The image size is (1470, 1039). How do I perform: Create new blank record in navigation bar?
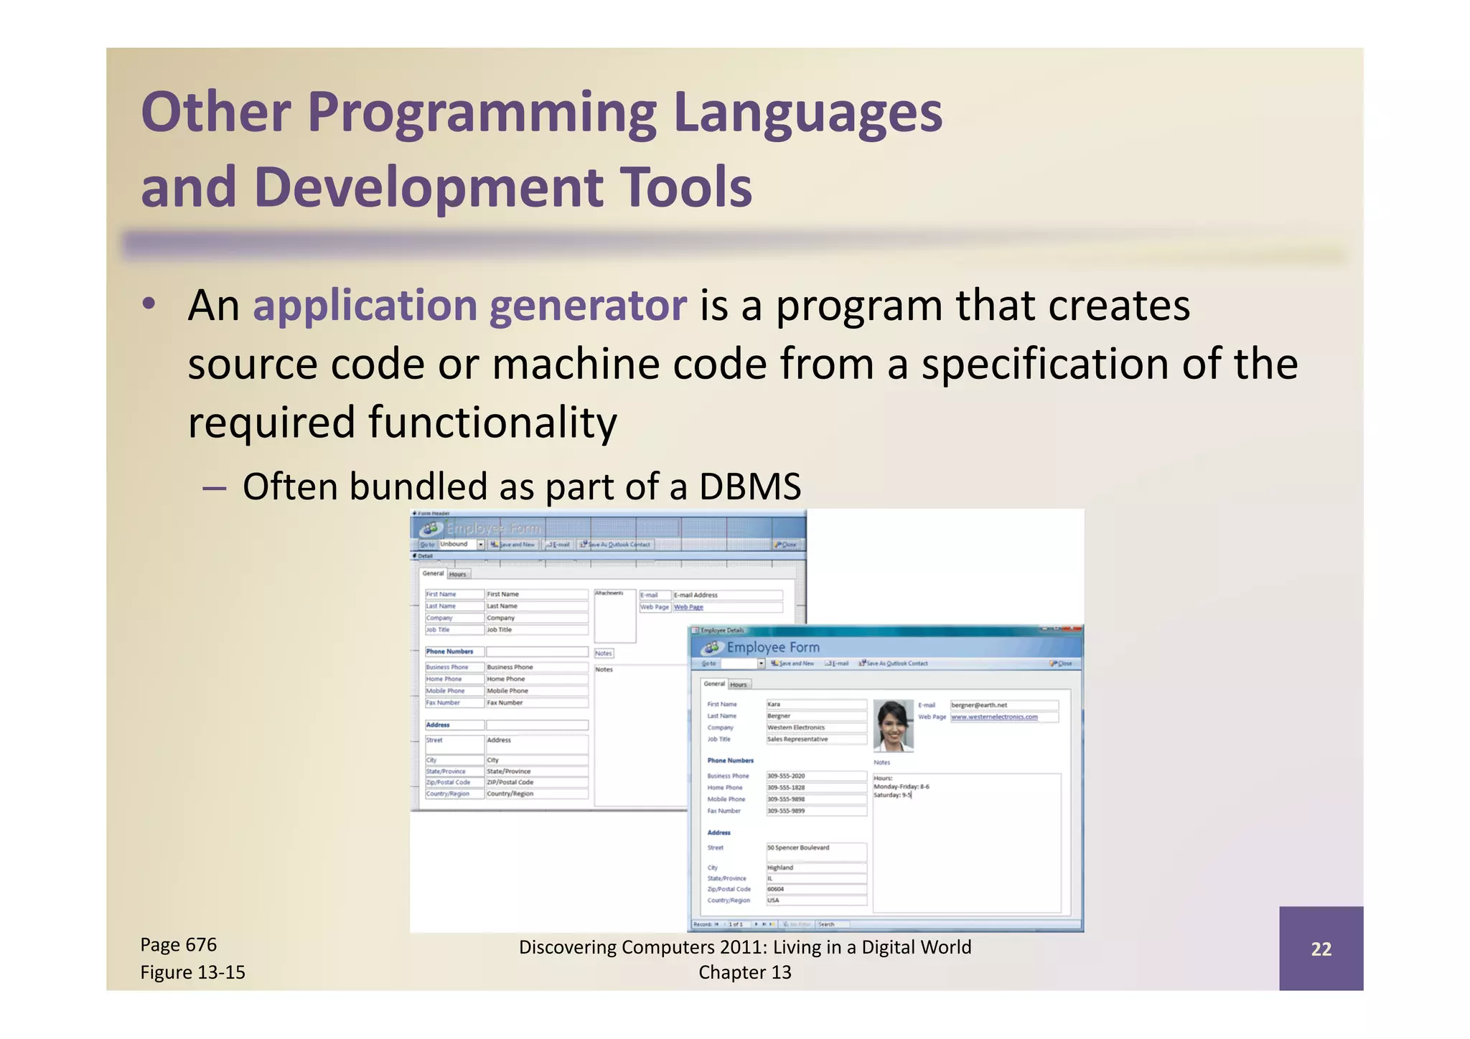point(772,924)
